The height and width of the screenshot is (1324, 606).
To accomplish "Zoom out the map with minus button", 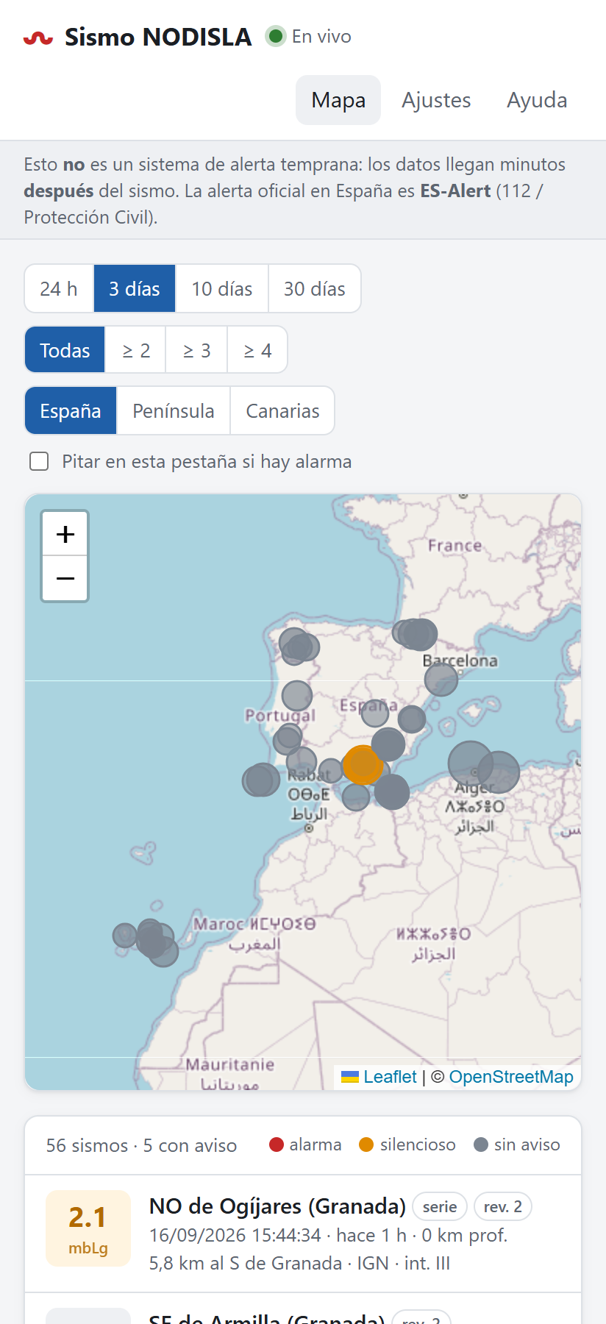I will pyautogui.click(x=65, y=578).
